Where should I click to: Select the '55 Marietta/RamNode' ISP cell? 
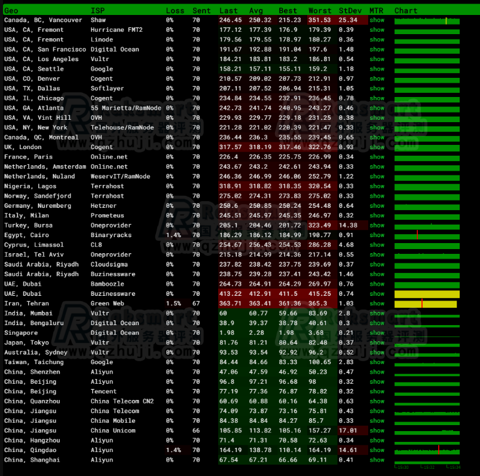(126, 108)
